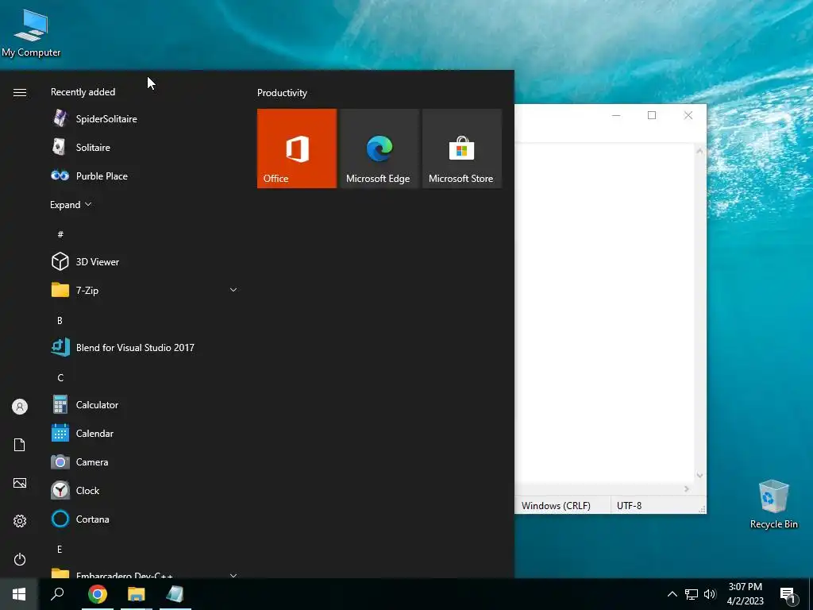Open Pictures from Start sidebar
813x610 pixels.
click(x=20, y=483)
